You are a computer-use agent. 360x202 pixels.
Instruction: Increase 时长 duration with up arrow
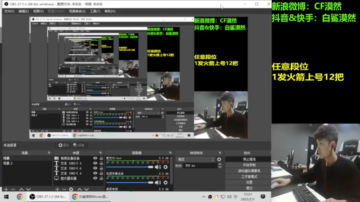[220, 164]
